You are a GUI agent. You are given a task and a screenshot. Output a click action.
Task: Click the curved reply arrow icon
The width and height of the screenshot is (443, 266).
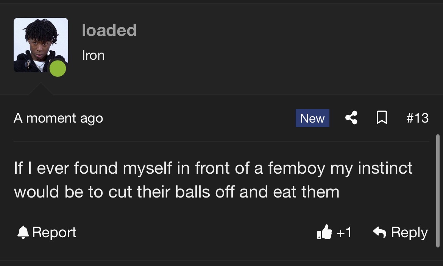click(379, 232)
